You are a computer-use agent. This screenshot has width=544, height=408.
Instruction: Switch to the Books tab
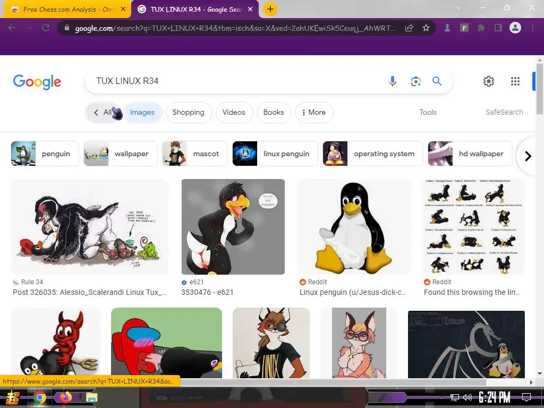pos(274,113)
